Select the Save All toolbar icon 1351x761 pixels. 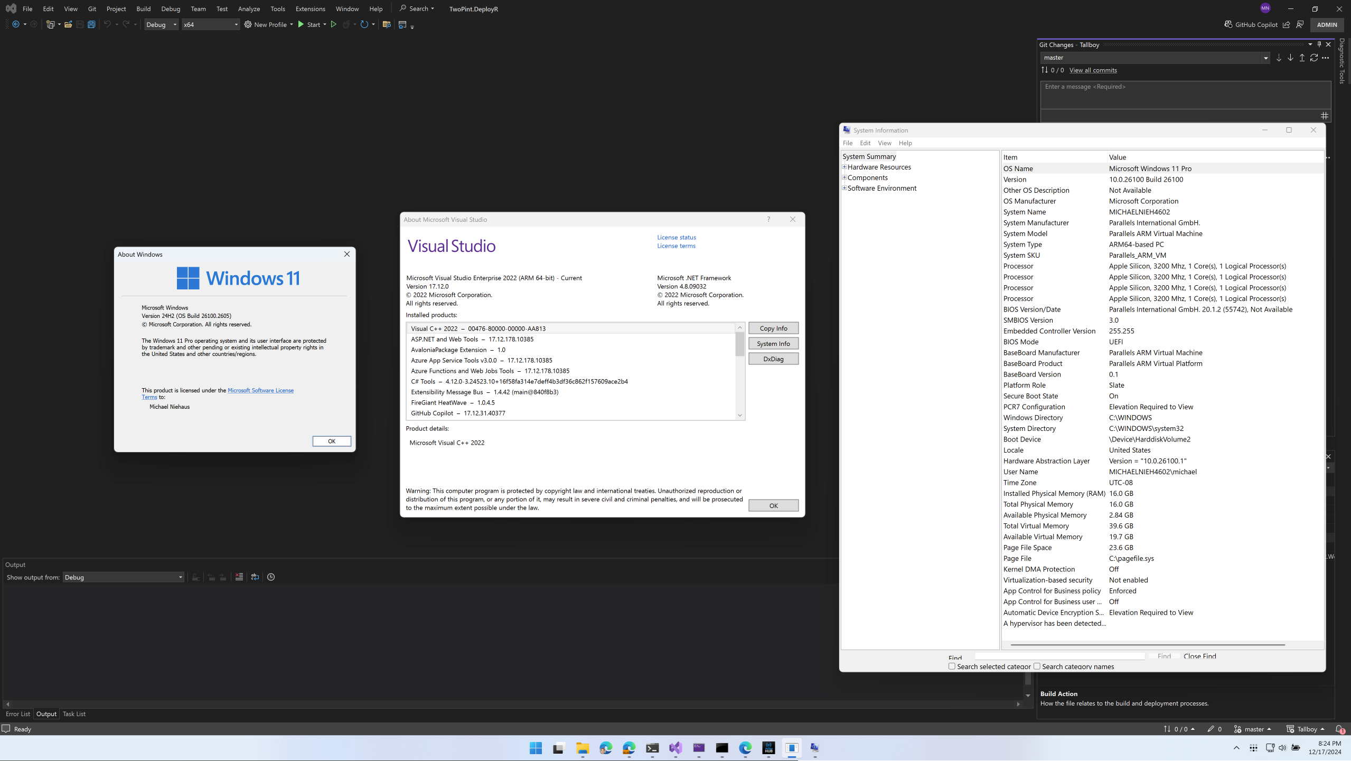91,24
